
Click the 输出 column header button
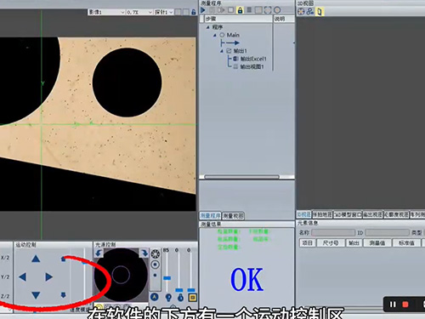[354, 243]
